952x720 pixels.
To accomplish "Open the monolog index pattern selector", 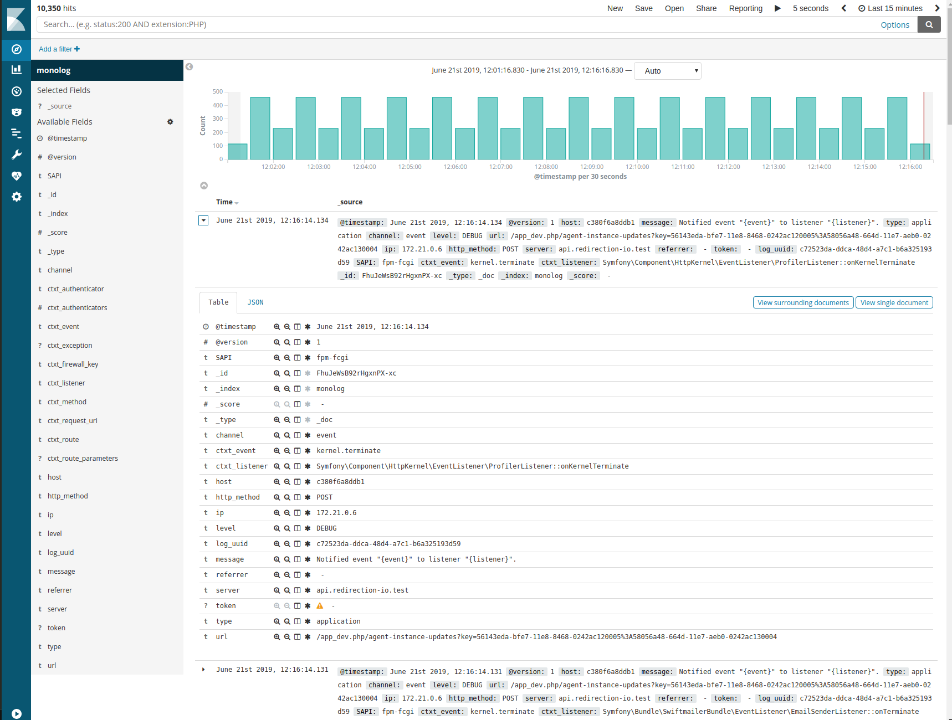I will 107,70.
